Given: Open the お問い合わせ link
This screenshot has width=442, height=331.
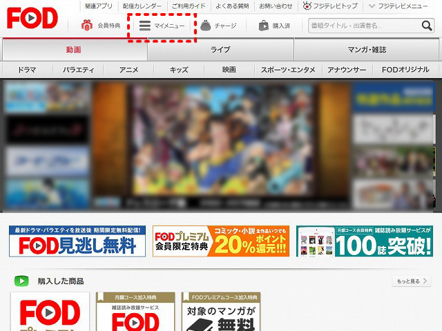Looking at the screenshot, I should [276, 6].
